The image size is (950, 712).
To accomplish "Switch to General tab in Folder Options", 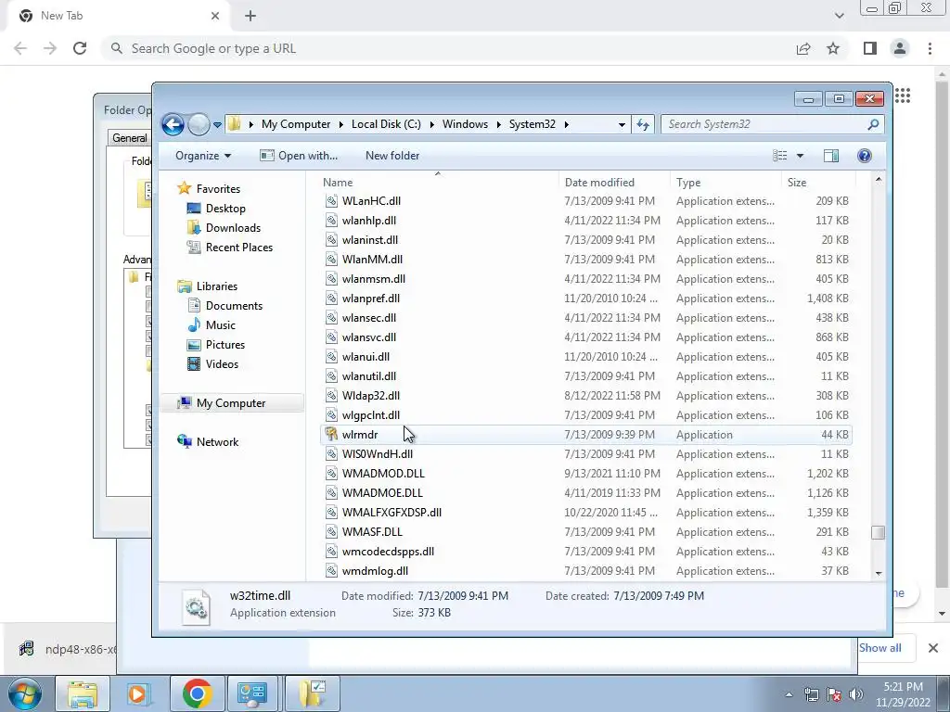I will pos(130,138).
